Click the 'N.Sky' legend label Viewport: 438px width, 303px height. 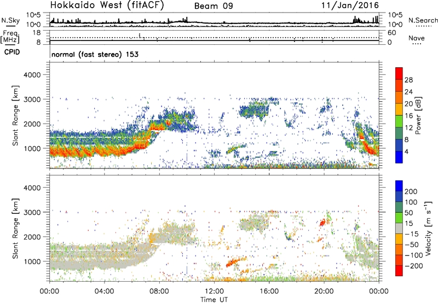pos(10,21)
